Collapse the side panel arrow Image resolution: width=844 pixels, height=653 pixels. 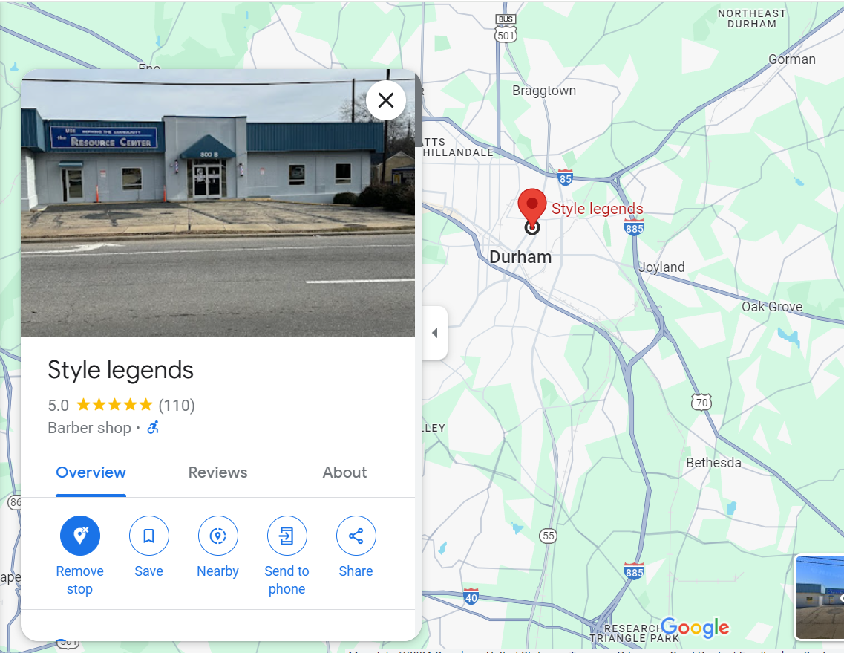tap(435, 332)
